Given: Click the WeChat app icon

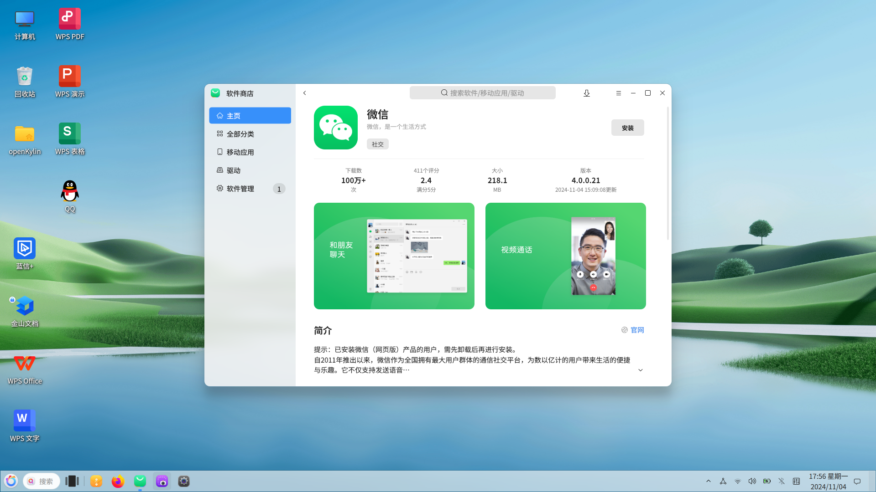Looking at the screenshot, I should [336, 128].
